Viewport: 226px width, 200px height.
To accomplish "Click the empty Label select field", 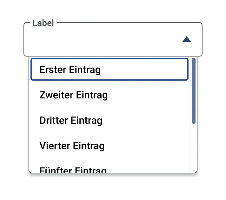I will click(113, 39).
